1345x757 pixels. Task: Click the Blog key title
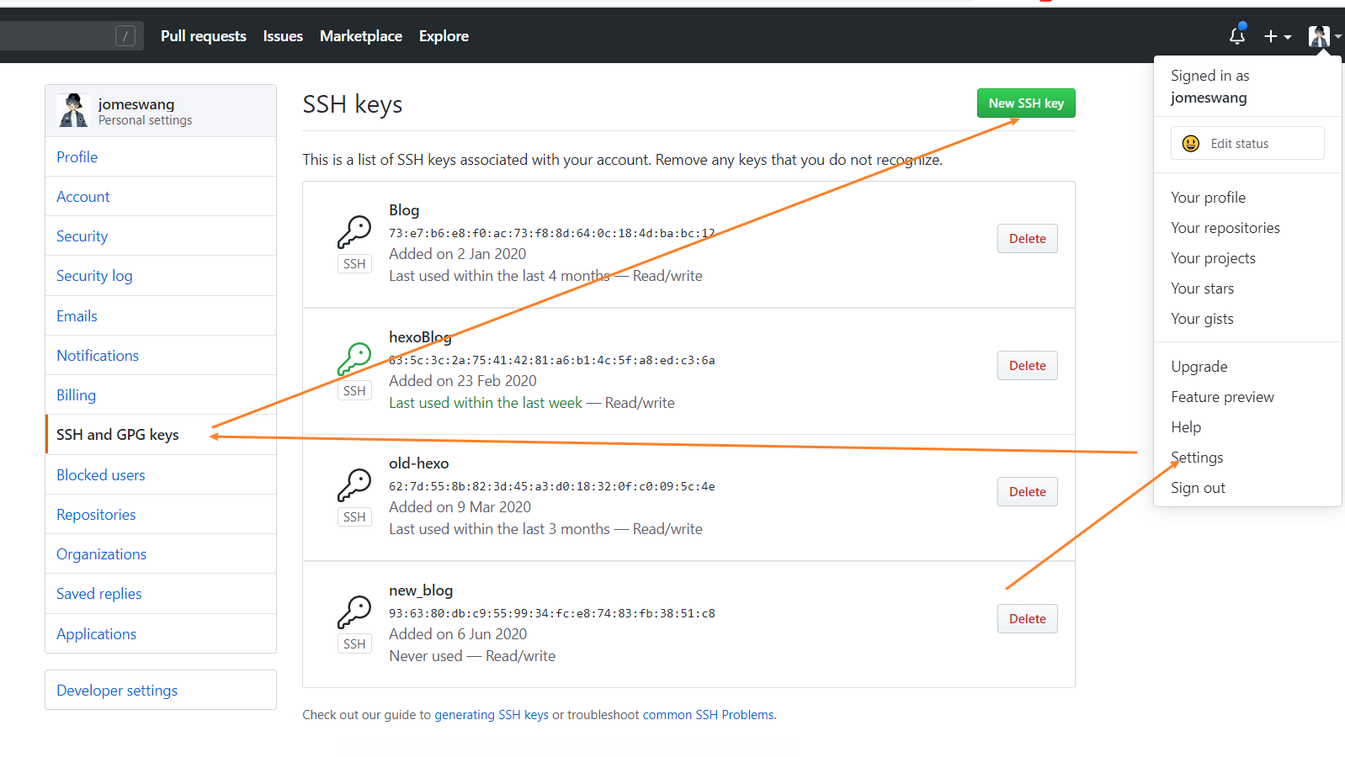pyautogui.click(x=404, y=210)
